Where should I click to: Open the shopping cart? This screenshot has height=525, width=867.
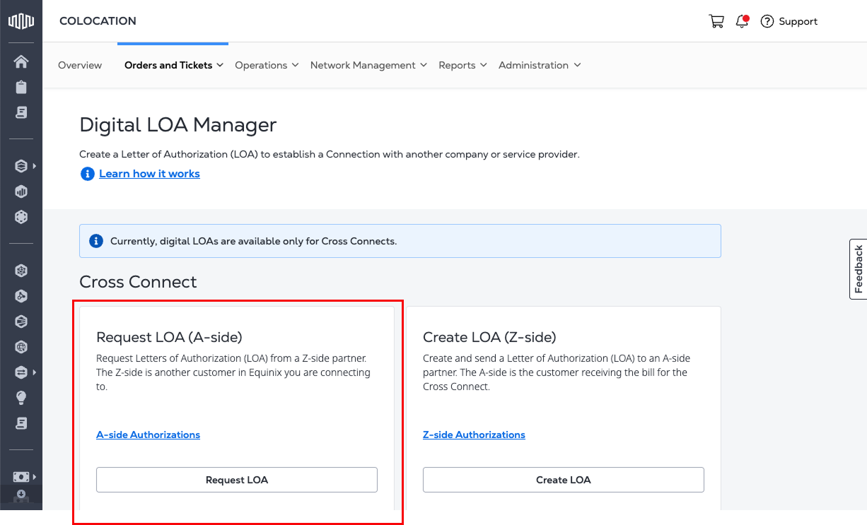[x=716, y=21]
